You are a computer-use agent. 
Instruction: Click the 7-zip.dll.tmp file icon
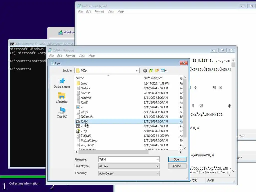[x=78, y=140]
